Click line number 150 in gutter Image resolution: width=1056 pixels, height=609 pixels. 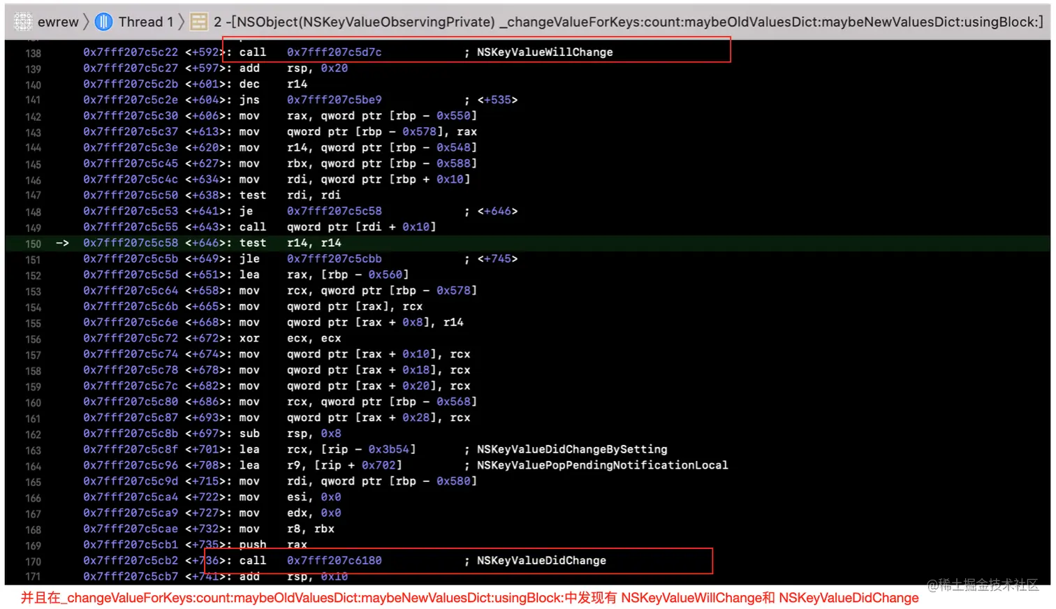pos(33,244)
